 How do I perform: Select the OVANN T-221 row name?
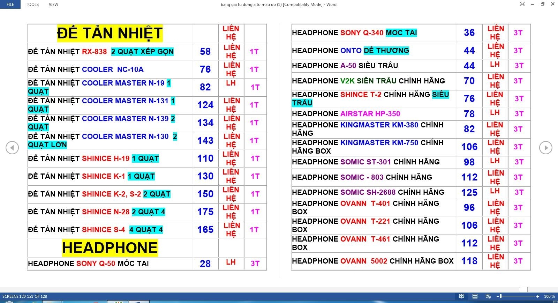coord(365,226)
